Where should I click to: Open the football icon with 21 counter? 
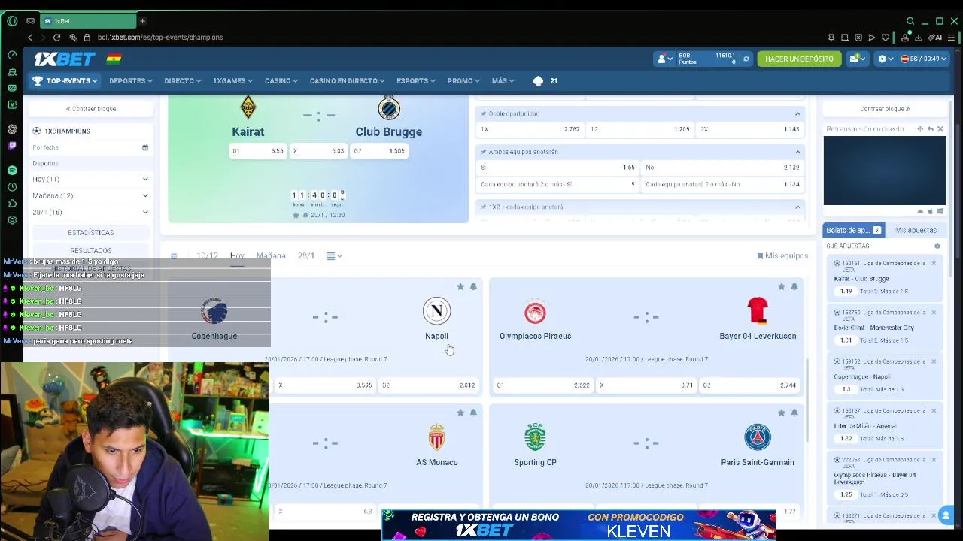pos(545,80)
